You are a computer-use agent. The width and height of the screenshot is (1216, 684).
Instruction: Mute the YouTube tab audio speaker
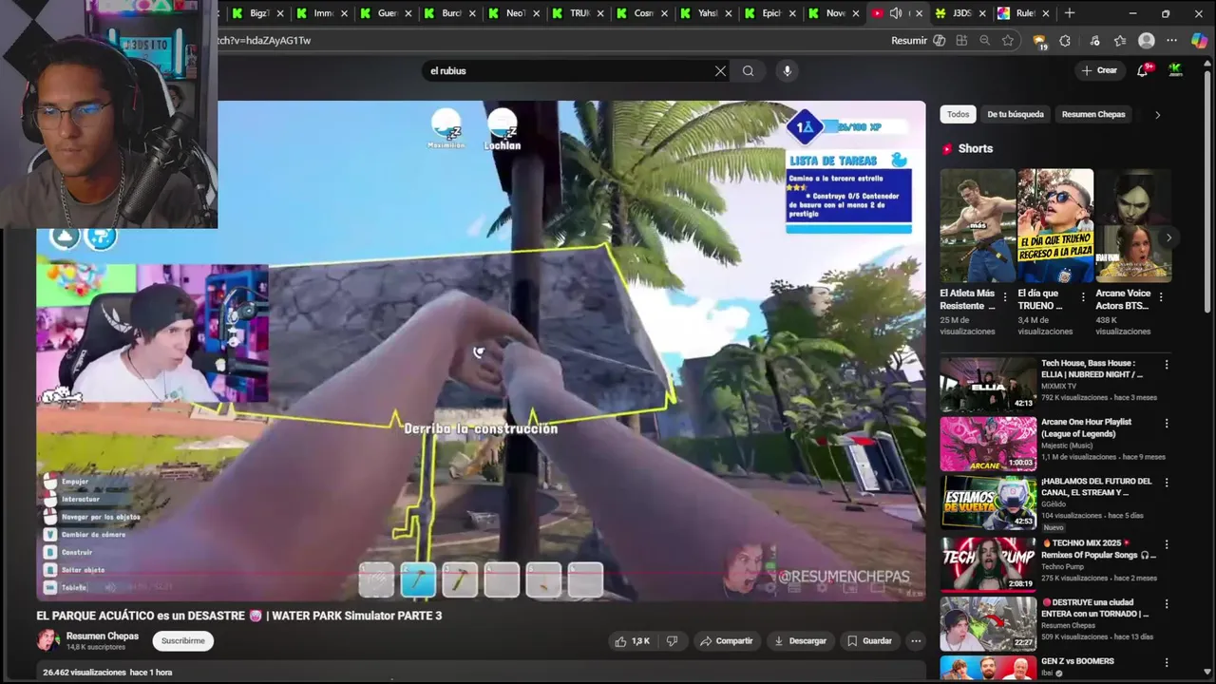(895, 13)
